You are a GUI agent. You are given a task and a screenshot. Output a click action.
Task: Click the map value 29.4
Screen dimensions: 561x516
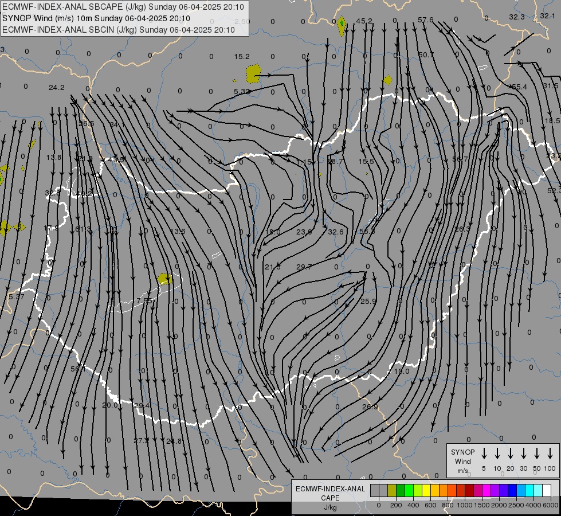tap(142, 406)
